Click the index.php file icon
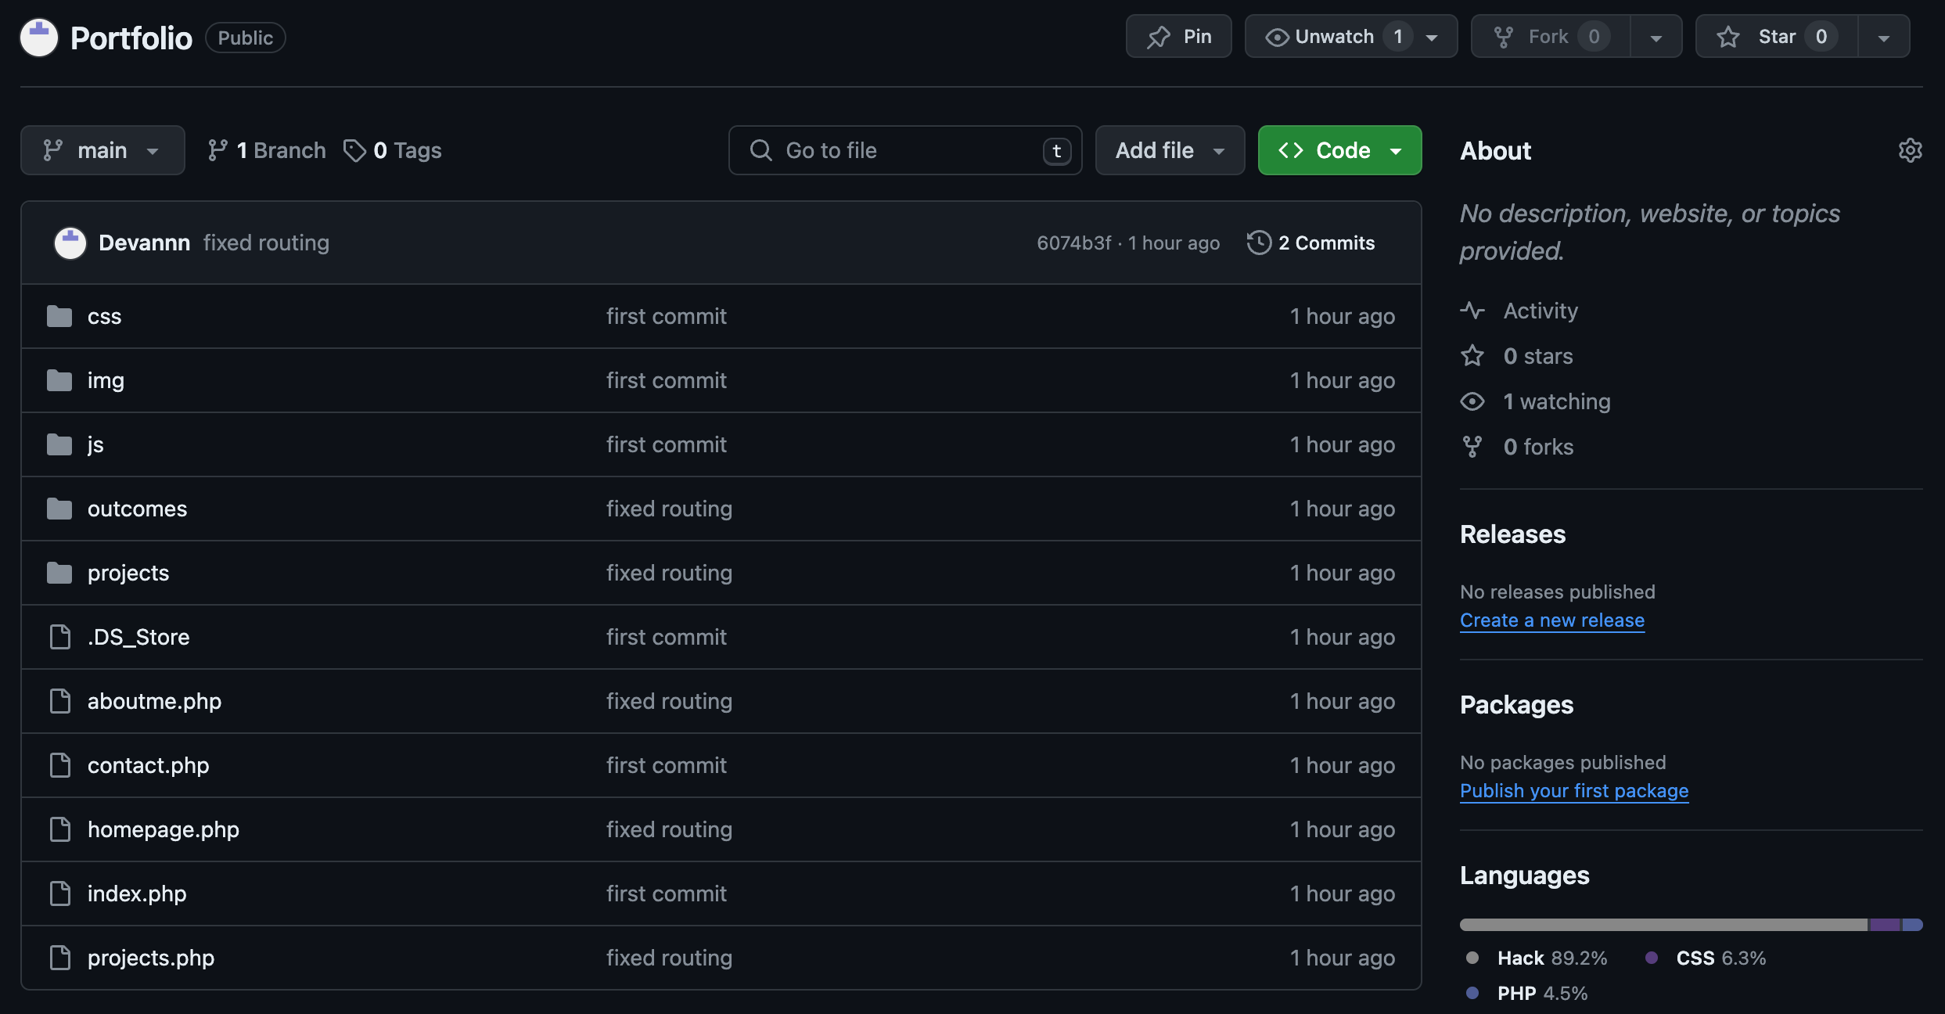This screenshot has height=1014, width=1945. click(60, 894)
